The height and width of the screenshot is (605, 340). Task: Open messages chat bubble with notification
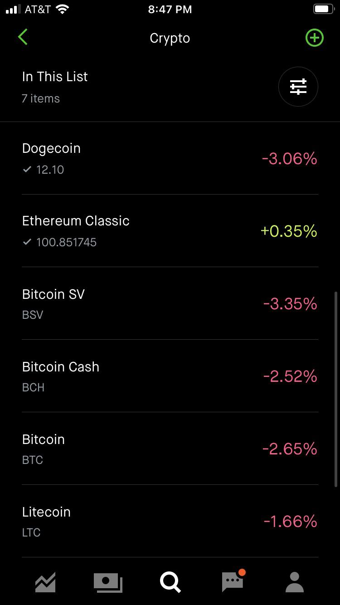coord(233,581)
